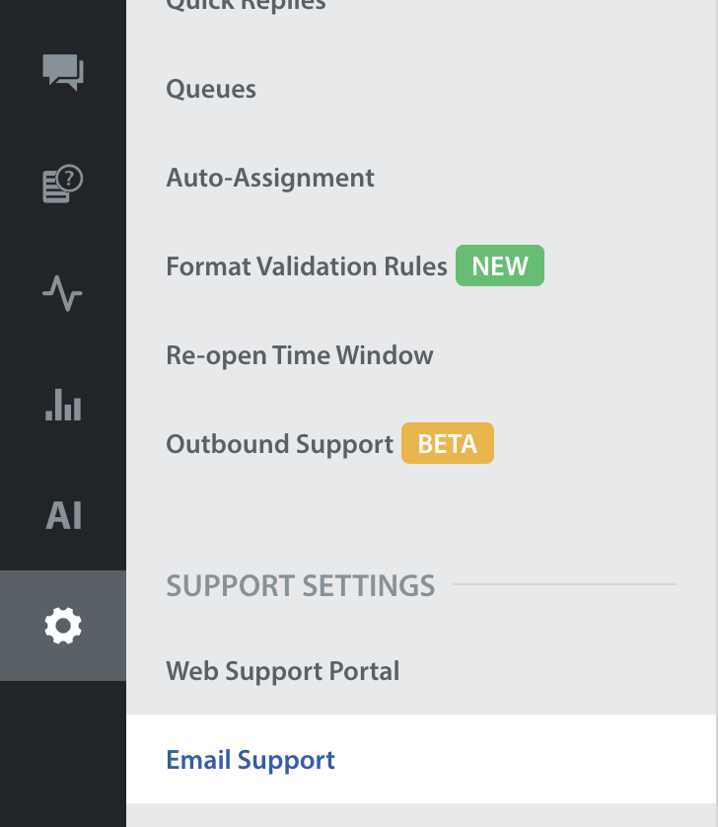Select the Email Support item

click(251, 760)
